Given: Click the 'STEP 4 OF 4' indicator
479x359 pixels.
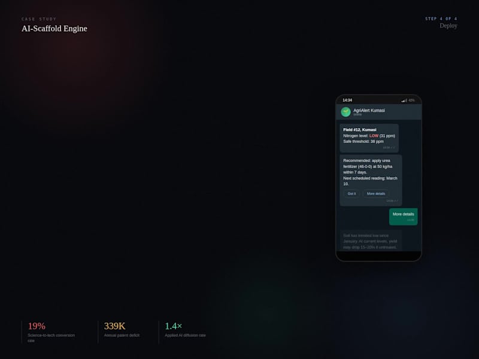Looking at the screenshot, I should [x=441, y=19].
